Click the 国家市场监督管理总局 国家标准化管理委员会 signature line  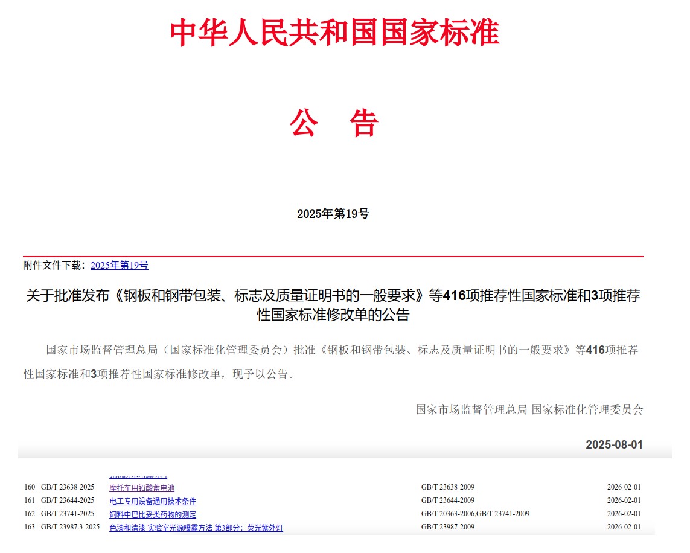529,409
